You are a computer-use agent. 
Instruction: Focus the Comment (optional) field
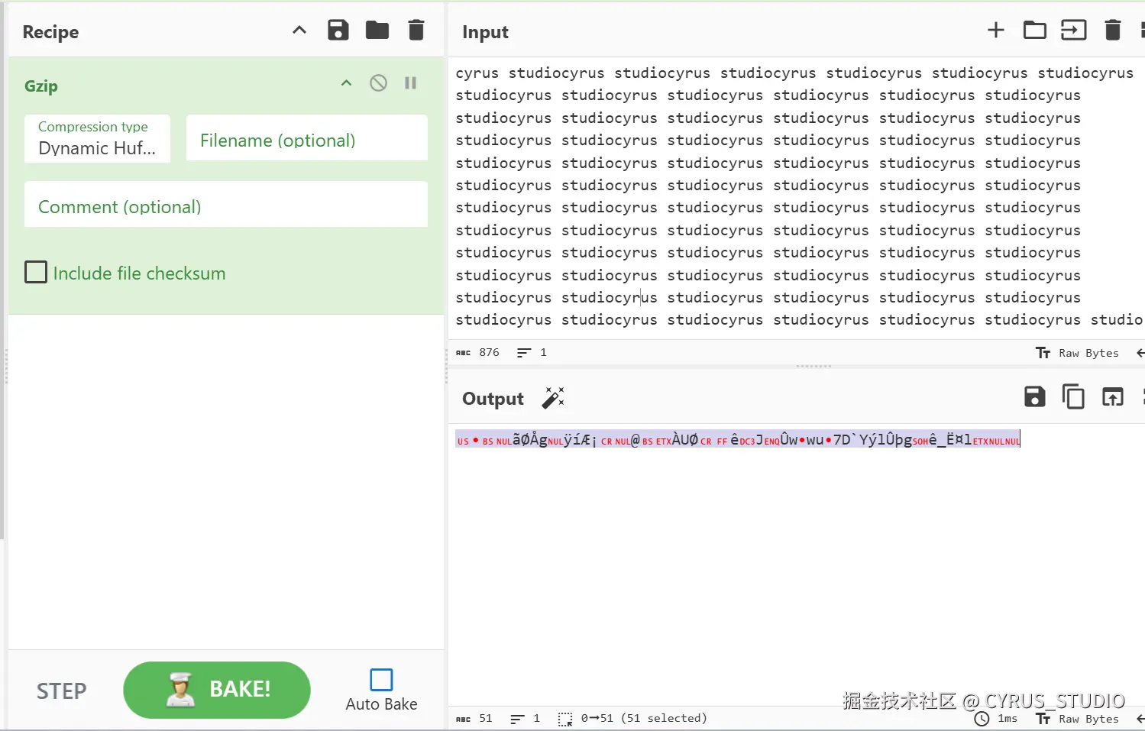[225, 205]
